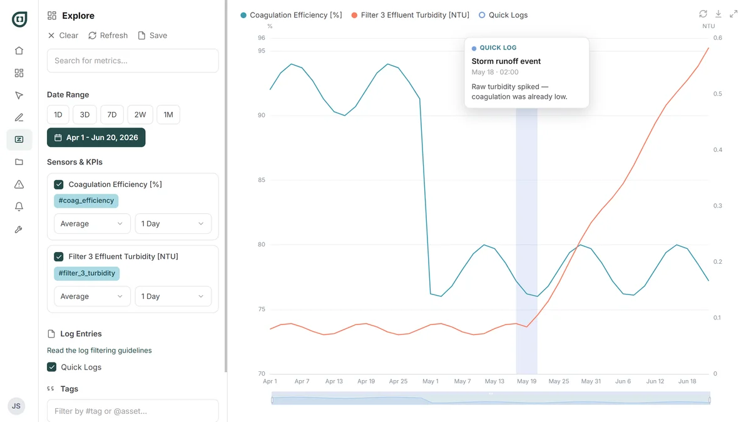The width and height of the screenshot is (751, 422).
Task: Save the current exploration
Action: pos(152,36)
